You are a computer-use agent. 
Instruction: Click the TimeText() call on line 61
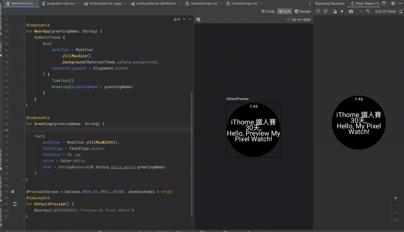click(x=63, y=80)
